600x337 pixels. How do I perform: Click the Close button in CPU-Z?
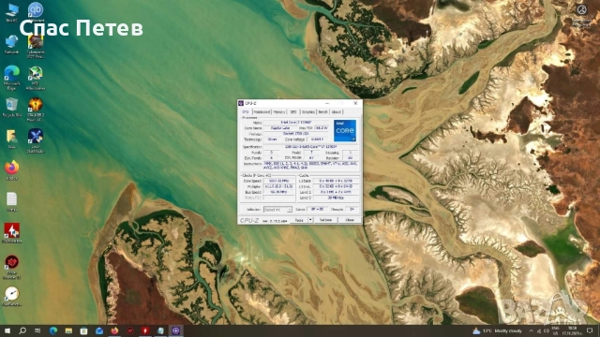pyautogui.click(x=350, y=220)
